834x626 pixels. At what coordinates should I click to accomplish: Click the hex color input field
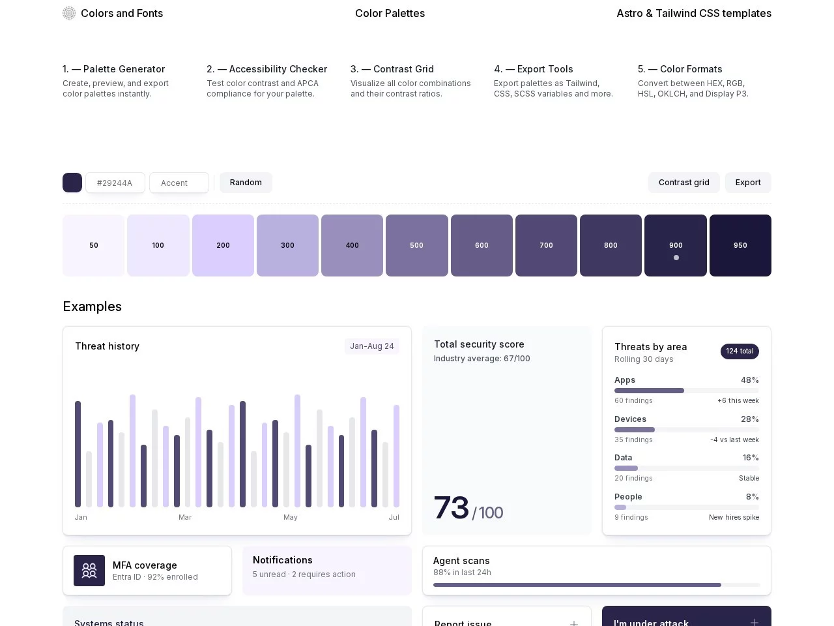click(x=115, y=183)
